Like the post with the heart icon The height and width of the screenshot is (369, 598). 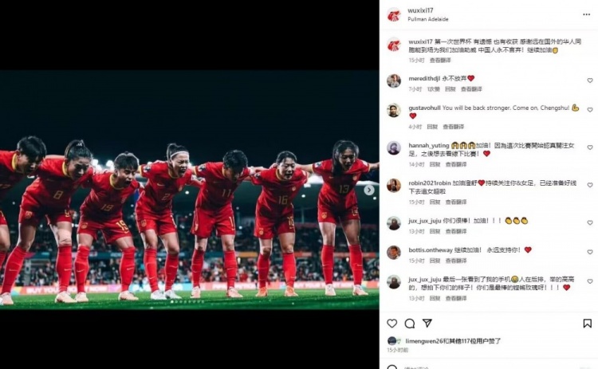(x=392, y=324)
